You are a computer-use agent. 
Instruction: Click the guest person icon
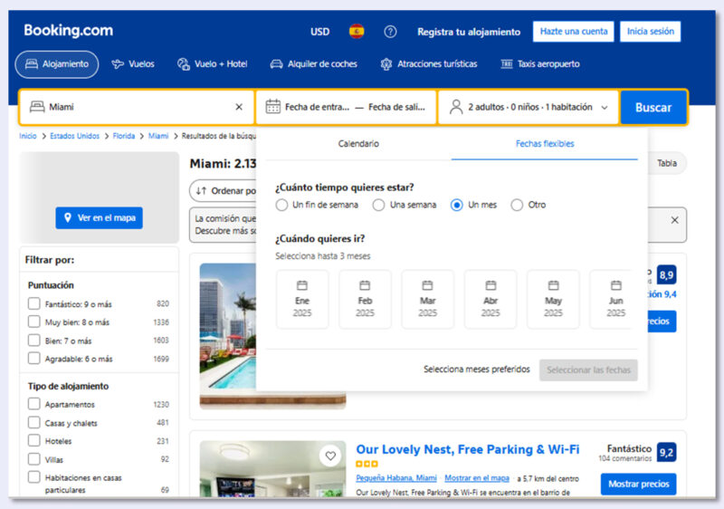click(456, 107)
